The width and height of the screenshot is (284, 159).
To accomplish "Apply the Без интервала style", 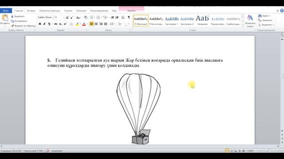I will [156, 21].
